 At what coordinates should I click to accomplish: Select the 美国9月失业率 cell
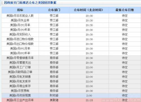tap(20, 20)
